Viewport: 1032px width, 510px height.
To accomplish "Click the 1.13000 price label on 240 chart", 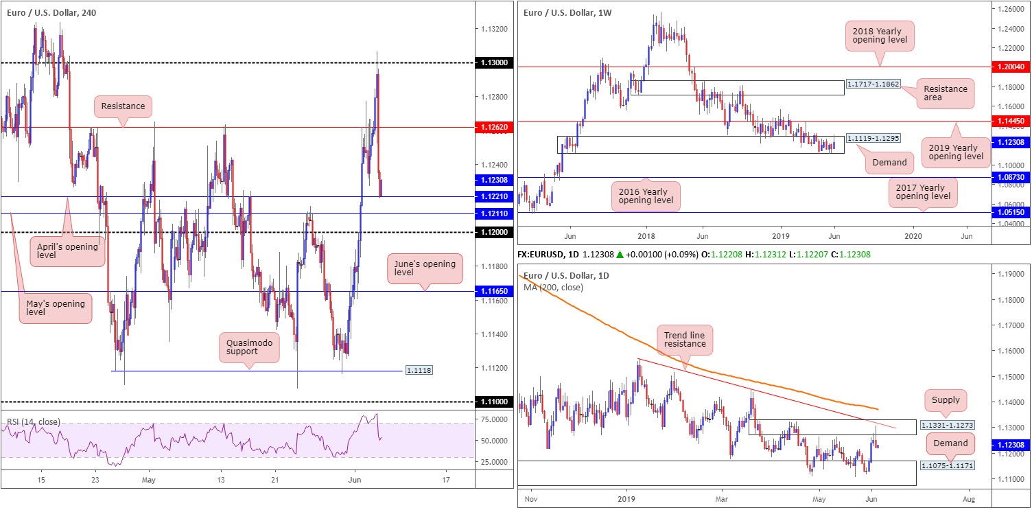I will point(495,62).
